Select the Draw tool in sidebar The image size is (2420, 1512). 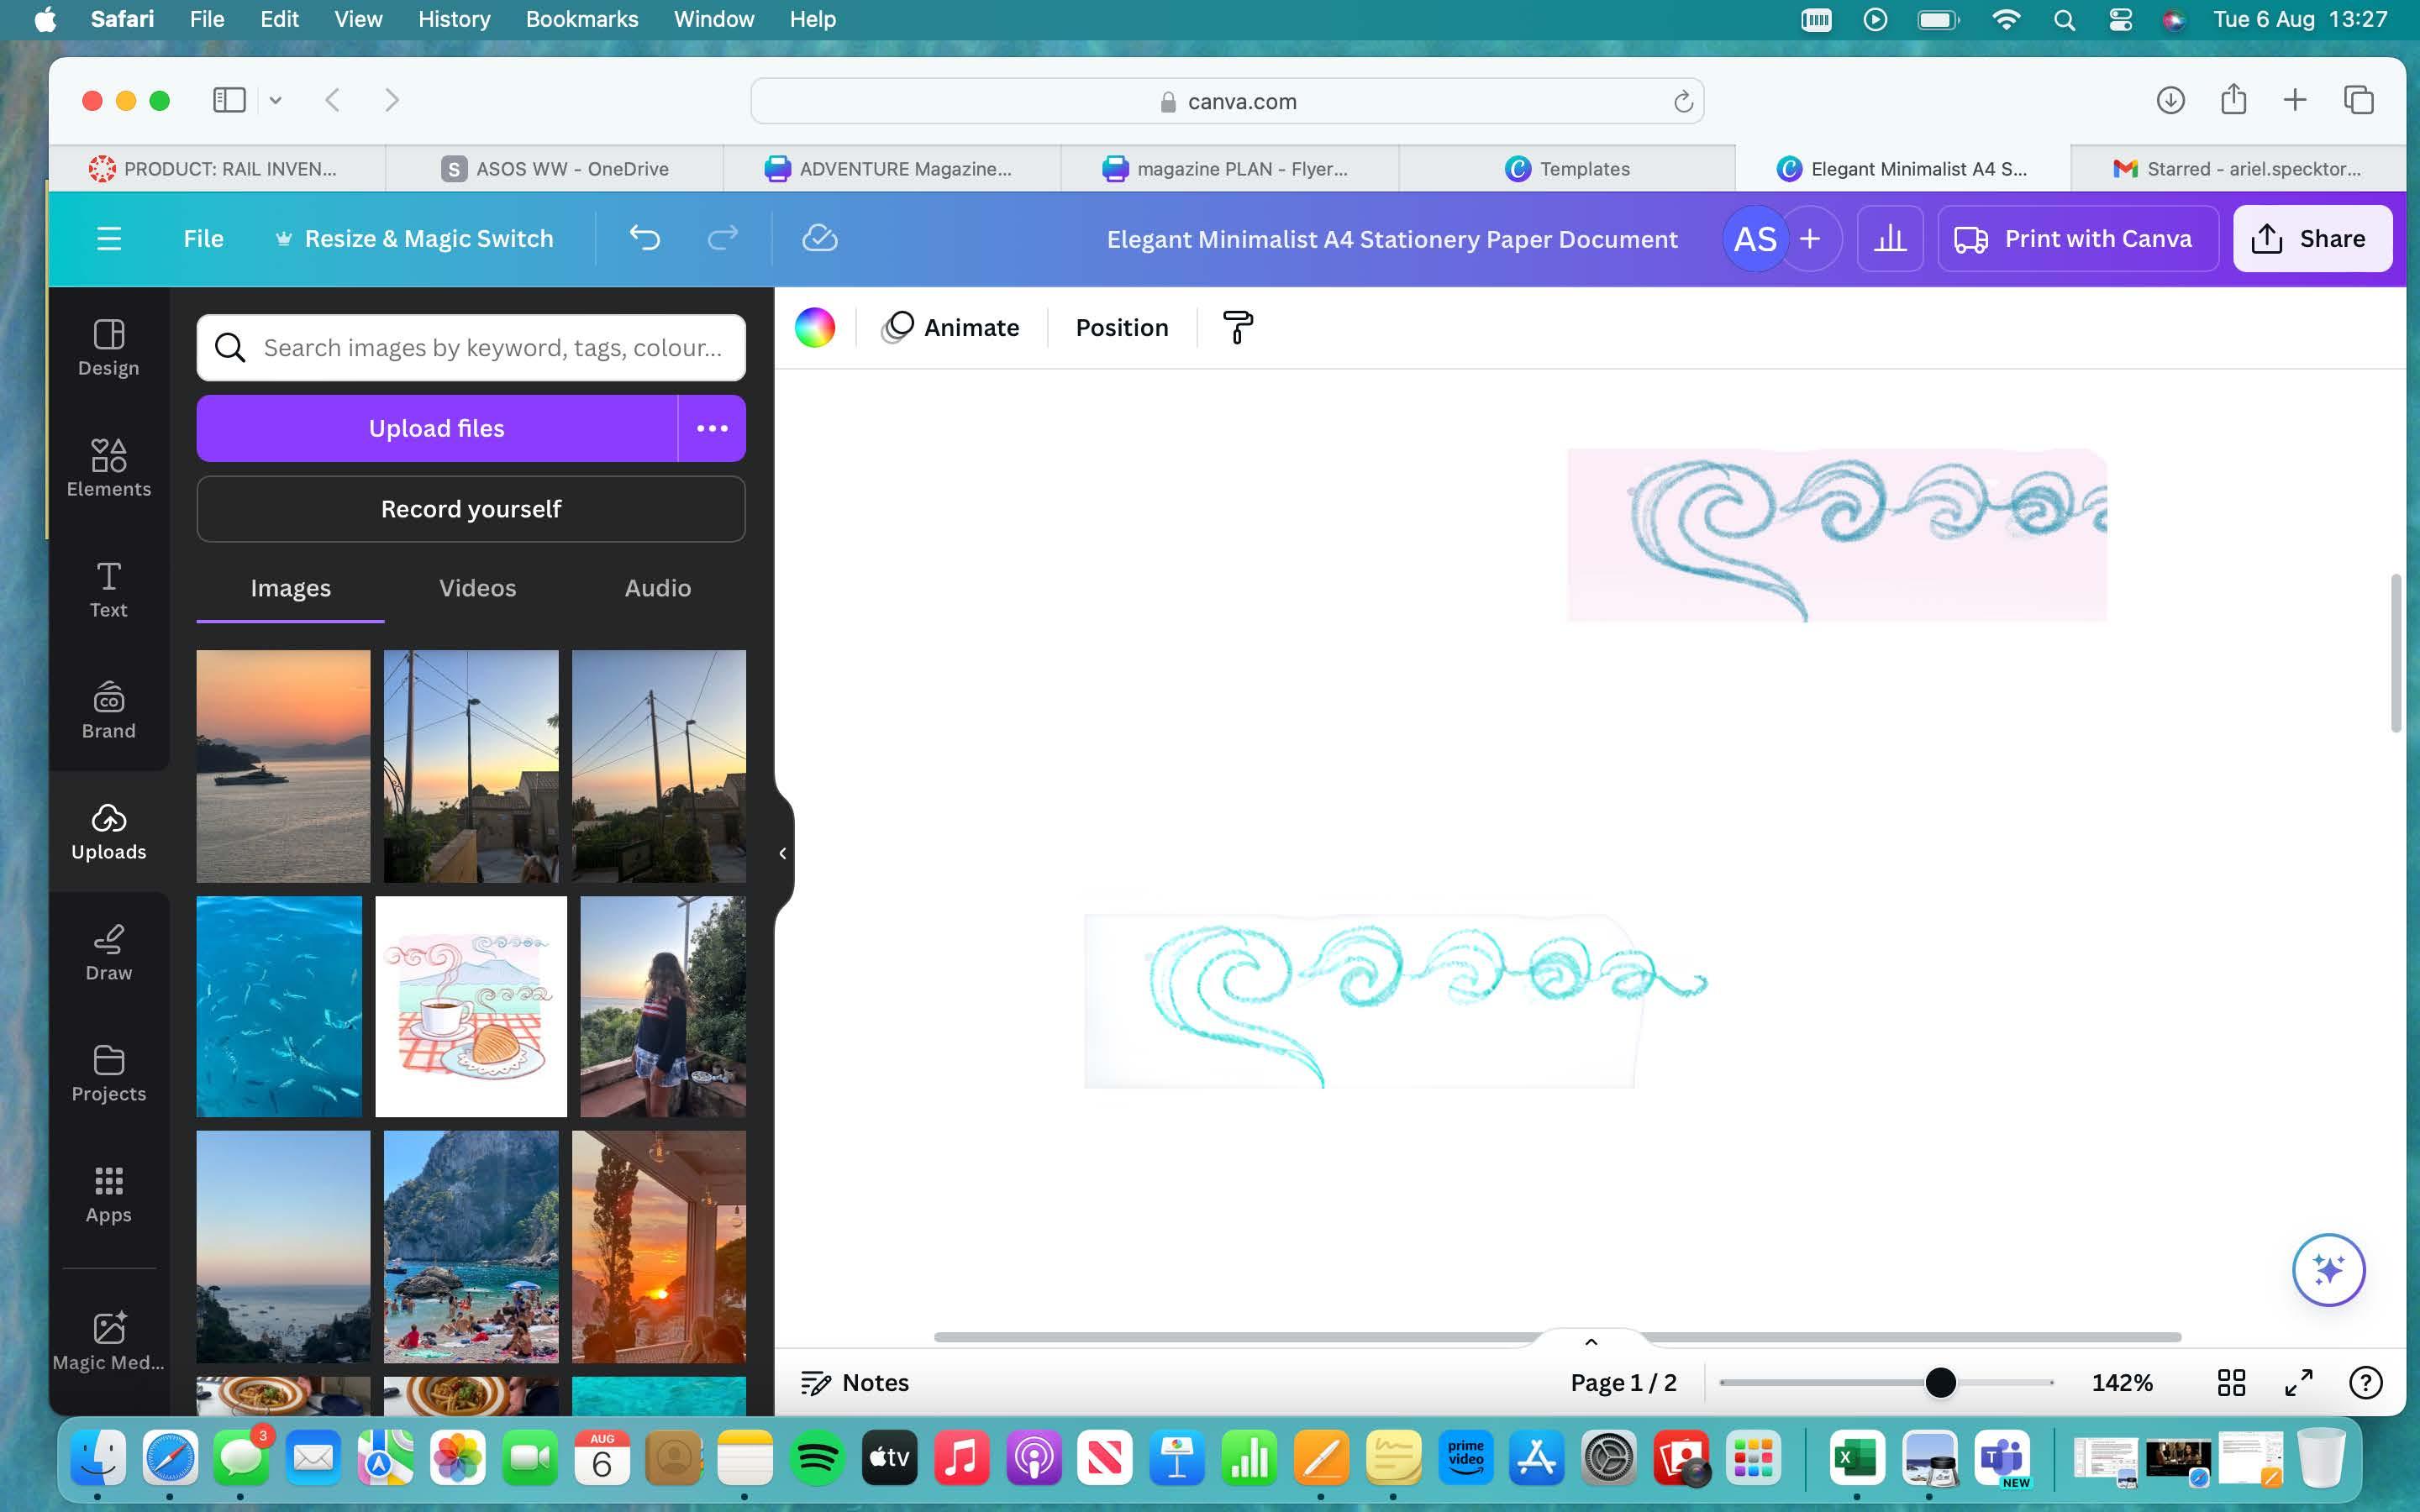(108, 952)
